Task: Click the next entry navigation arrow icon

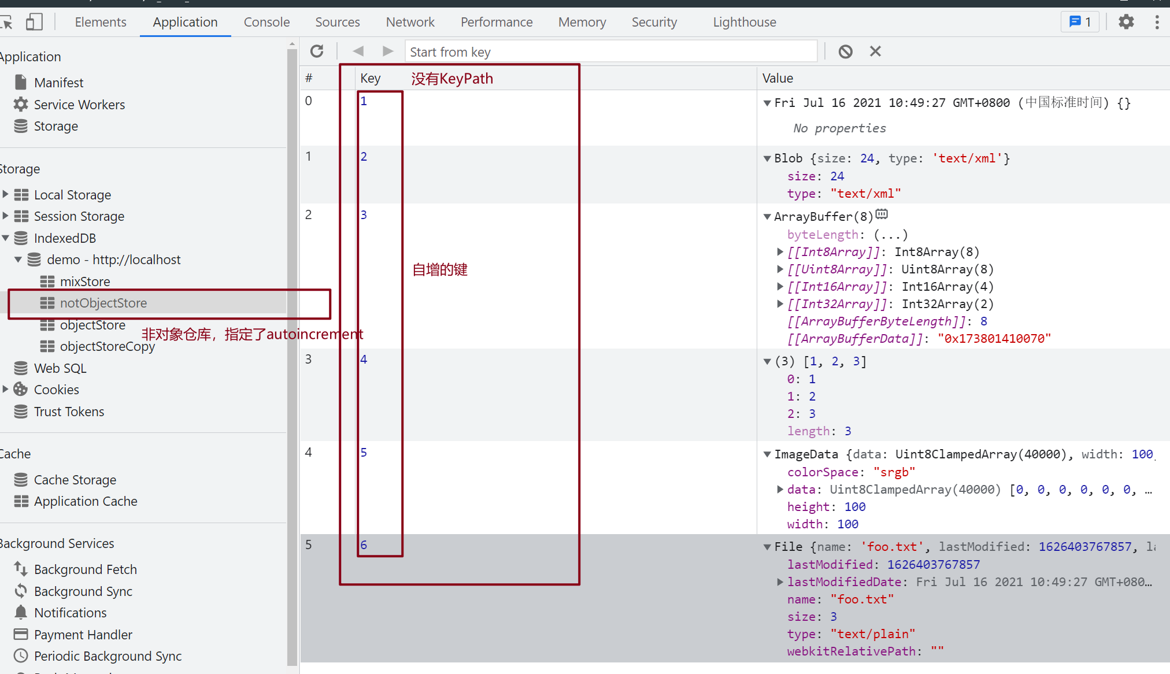Action: point(387,52)
